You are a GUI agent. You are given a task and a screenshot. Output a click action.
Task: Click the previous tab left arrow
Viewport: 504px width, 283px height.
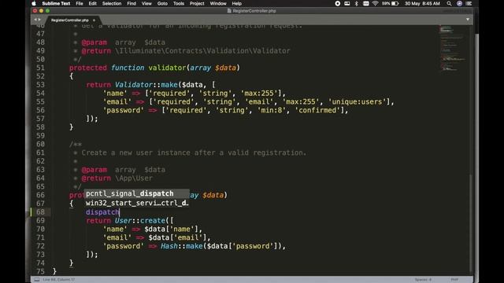(x=35, y=20)
